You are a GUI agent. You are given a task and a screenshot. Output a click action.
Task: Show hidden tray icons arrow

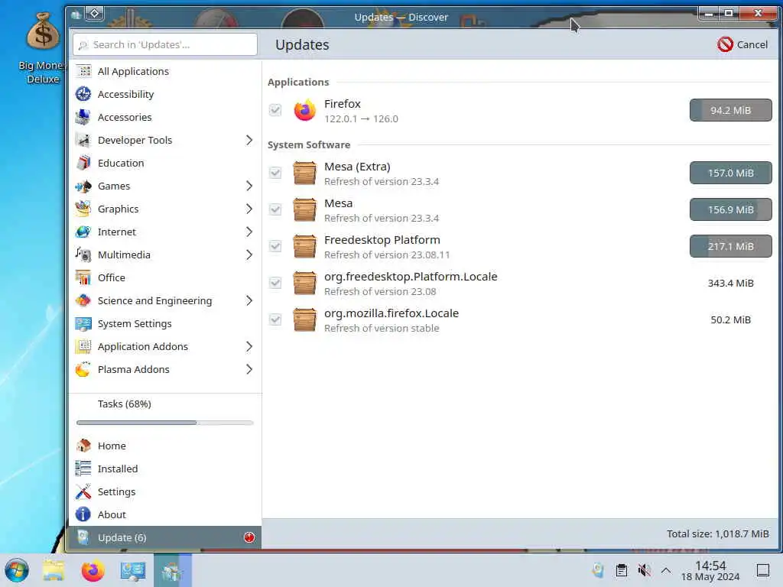coord(666,570)
